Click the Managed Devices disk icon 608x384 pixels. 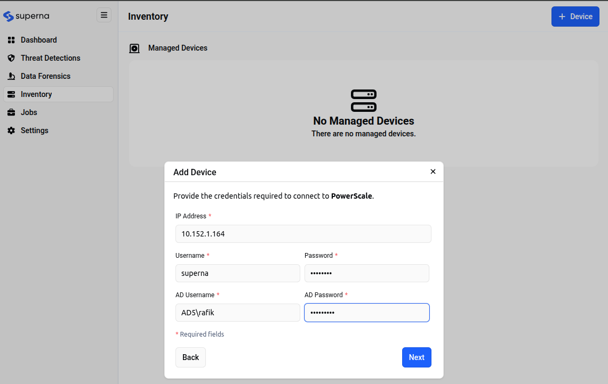(134, 48)
